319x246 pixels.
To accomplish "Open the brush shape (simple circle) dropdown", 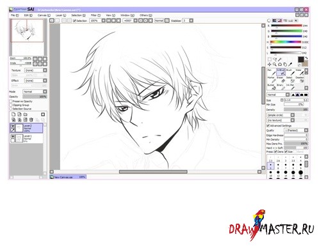I will pyautogui.click(x=281, y=115).
